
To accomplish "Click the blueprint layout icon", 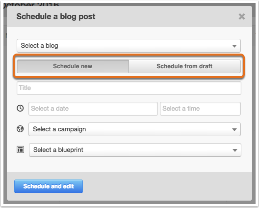I will pos(20,149).
